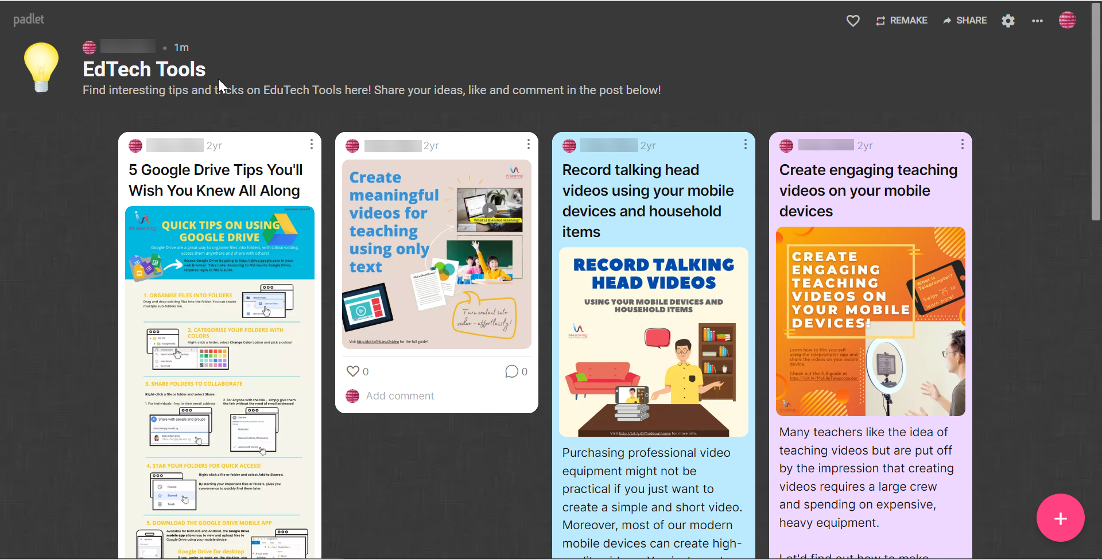Add a new post with the plus button
Viewport: 1102px width, 559px height.
1061,518
